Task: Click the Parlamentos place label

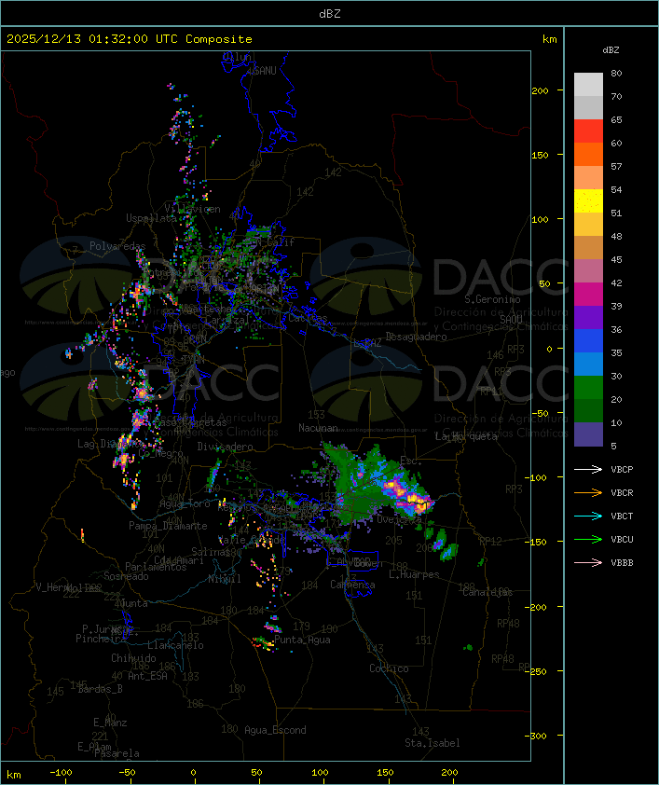Action: [x=156, y=567]
